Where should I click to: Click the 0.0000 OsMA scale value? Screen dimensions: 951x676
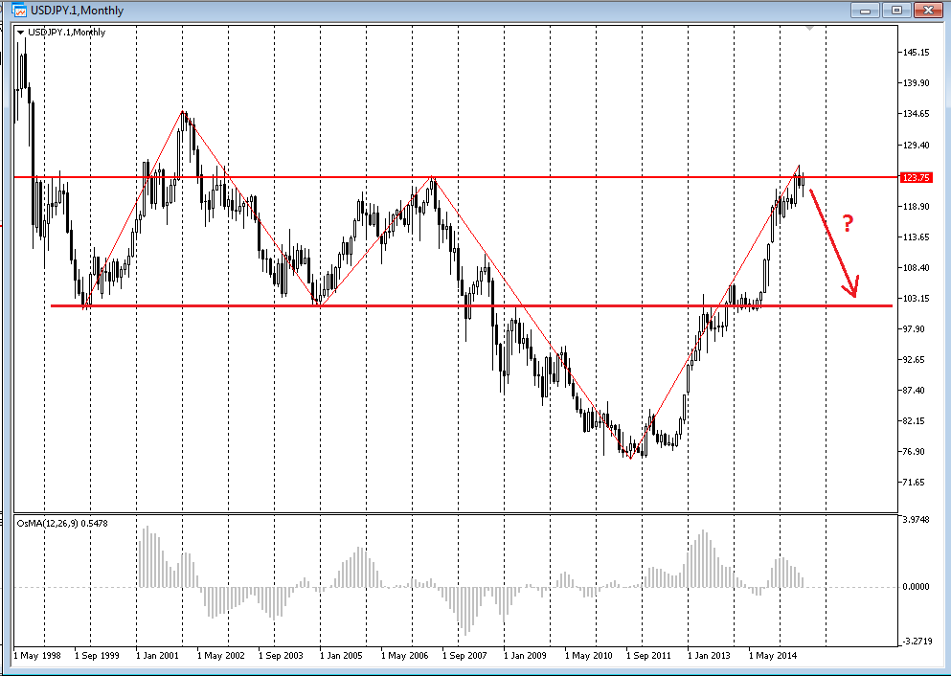[916, 587]
